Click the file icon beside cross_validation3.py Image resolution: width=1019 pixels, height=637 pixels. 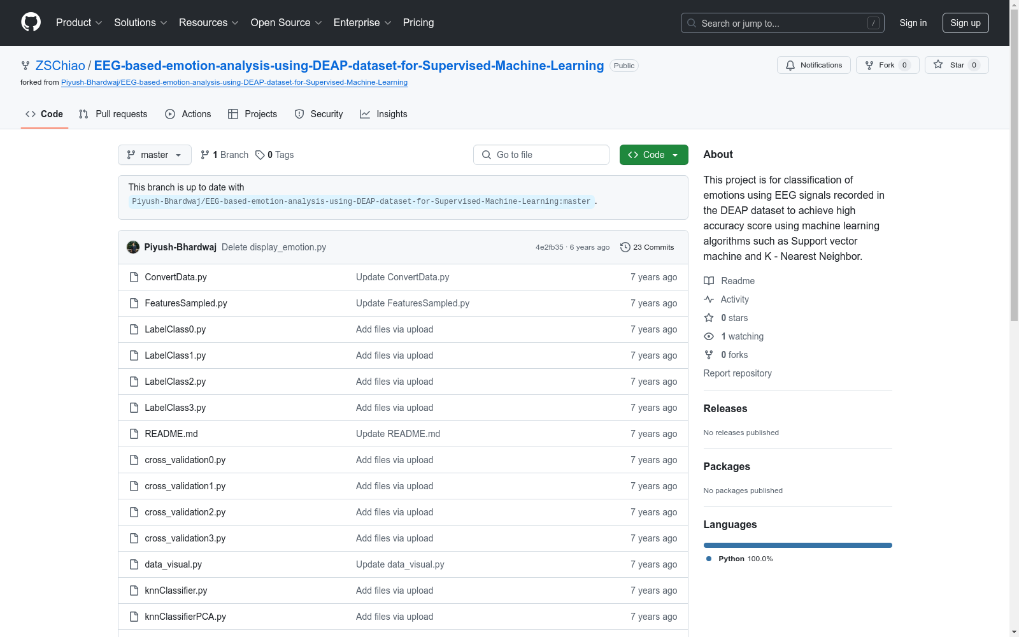click(x=134, y=538)
